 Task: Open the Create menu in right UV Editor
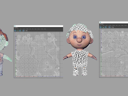coord(103,25)
